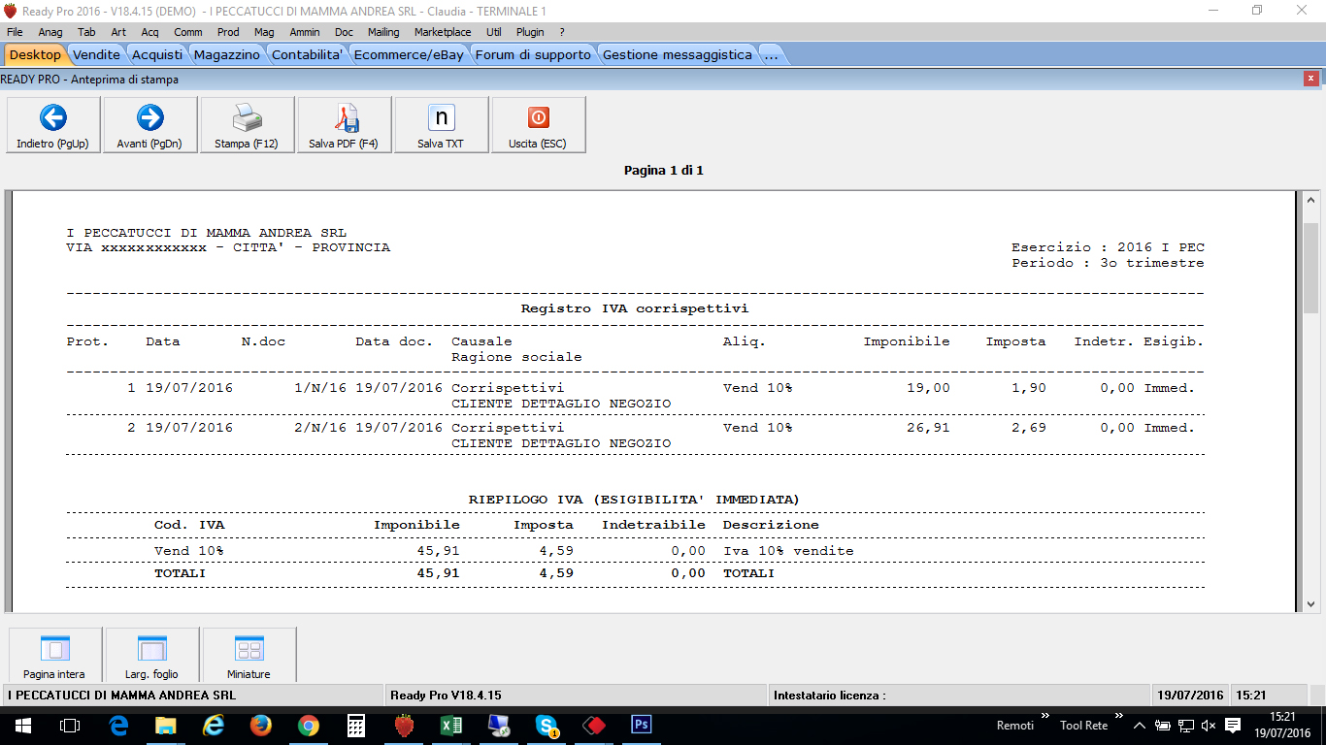1326x745 pixels.
Task: Click the network tray icon
Action: click(1185, 726)
